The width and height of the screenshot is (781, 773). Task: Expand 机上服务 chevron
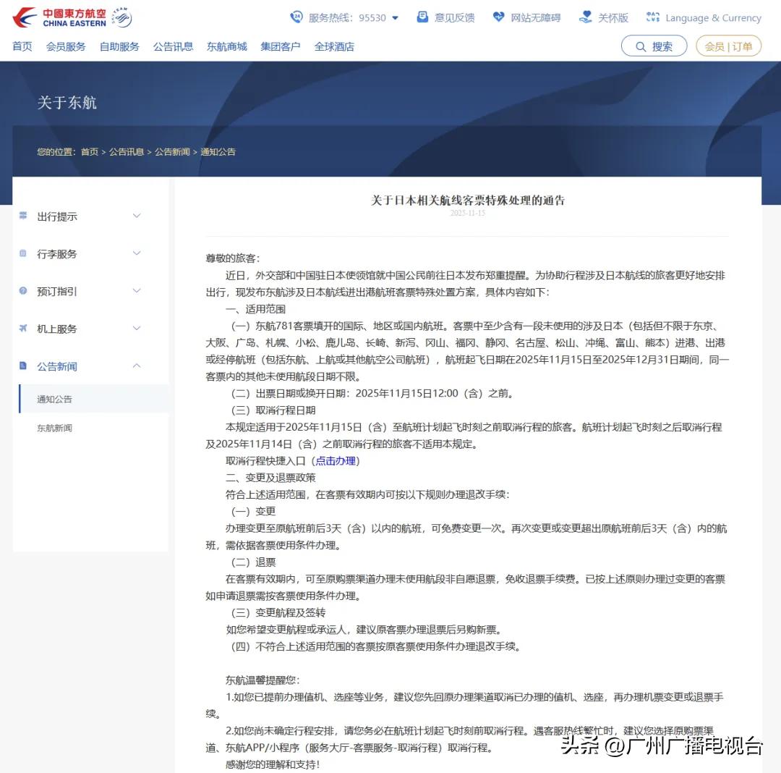pos(137,328)
